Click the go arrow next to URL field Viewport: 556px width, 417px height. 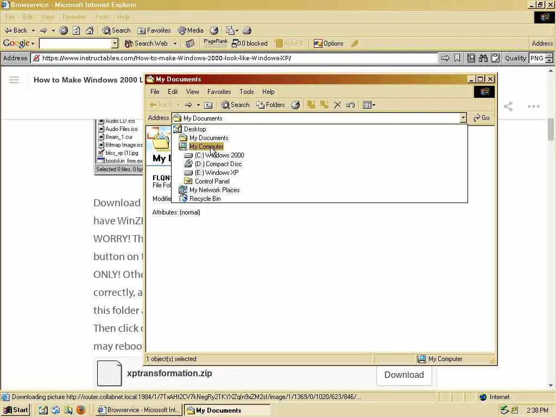tap(445, 58)
